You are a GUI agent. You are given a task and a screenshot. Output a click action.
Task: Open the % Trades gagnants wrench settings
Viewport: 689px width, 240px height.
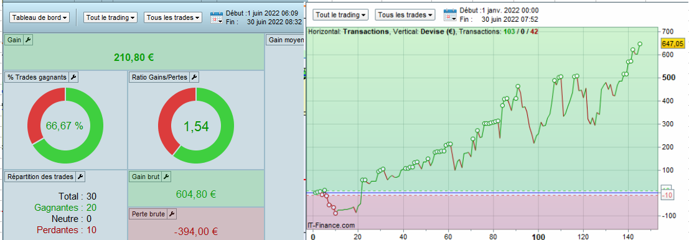pos(73,77)
